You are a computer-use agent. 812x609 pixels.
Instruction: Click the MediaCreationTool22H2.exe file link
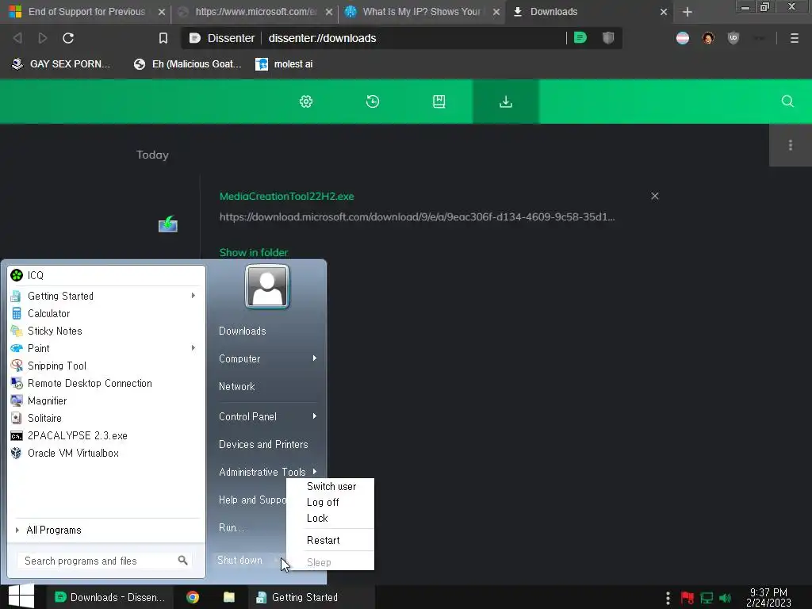287,197
